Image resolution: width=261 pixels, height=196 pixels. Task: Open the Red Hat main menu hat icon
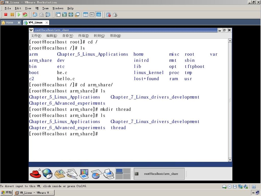[x=35, y=174]
